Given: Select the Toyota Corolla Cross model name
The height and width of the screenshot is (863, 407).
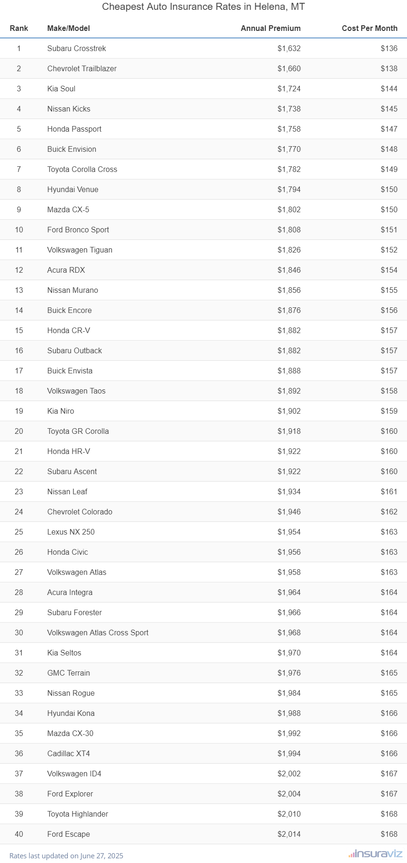Looking at the screenshot, I should tap(82, 169).
